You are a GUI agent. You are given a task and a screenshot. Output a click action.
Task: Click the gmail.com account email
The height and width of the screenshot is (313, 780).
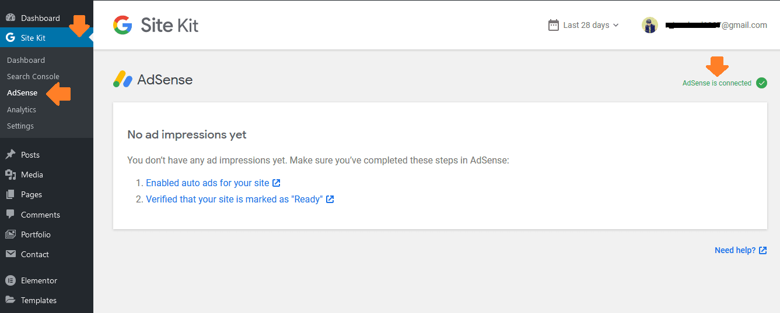pyautogui.click(x=715, y=25)
